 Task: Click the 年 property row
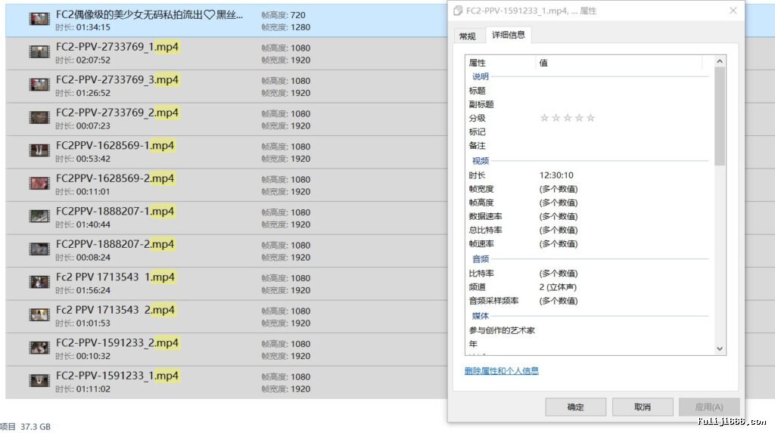coord(588,344)
